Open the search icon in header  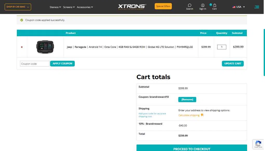189,5
